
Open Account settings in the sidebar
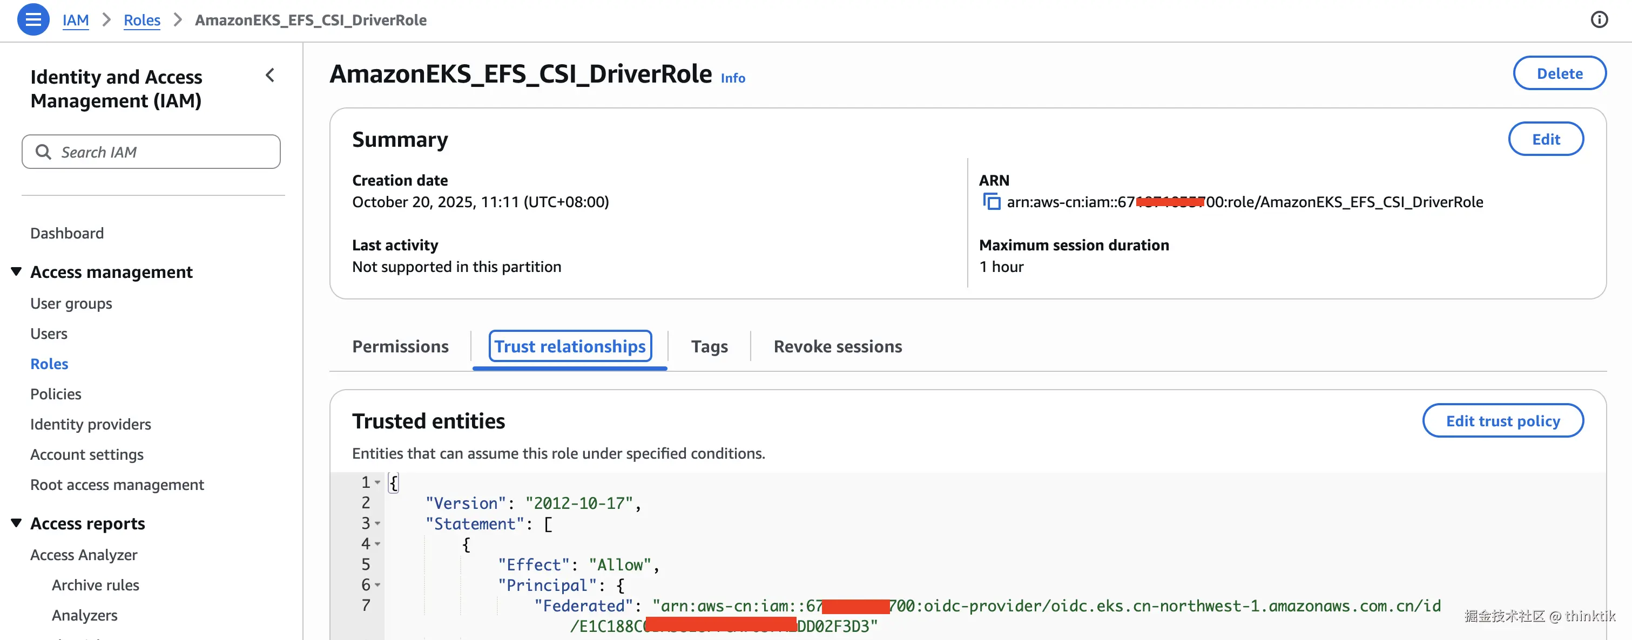(87, 454)
